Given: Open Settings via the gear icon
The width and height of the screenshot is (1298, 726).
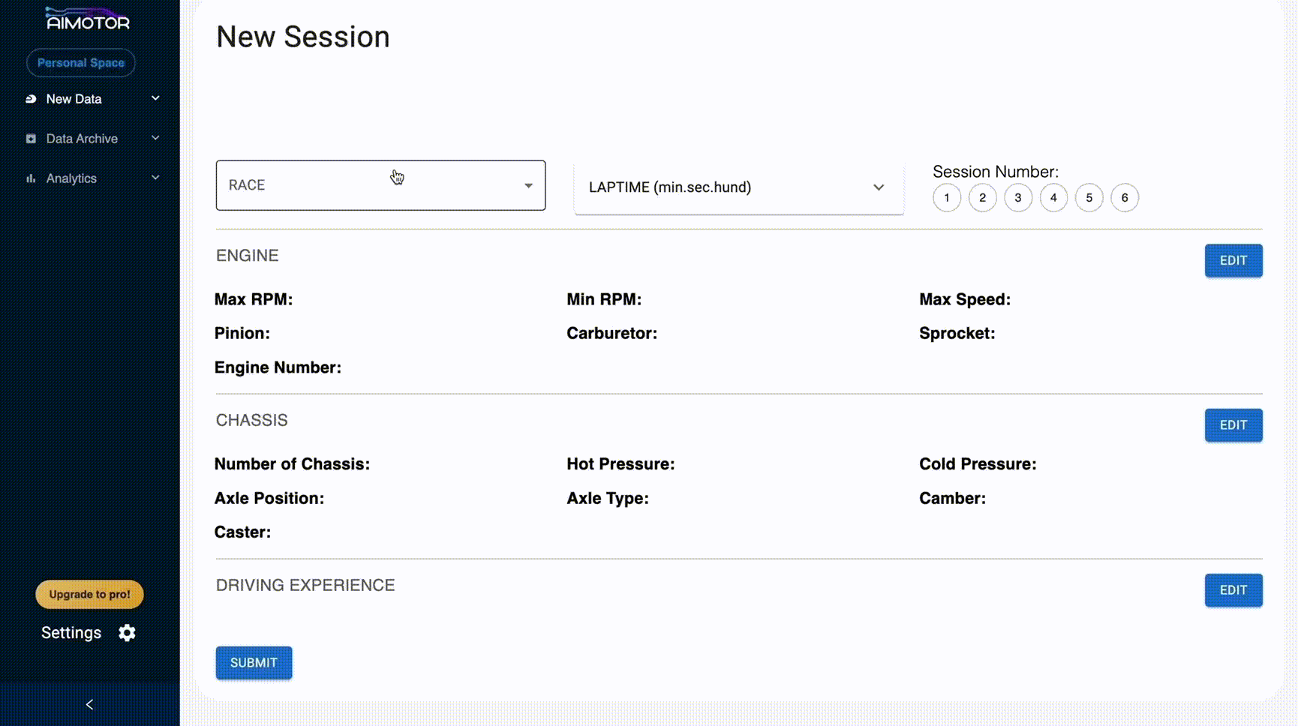Looking at the screenshot, I should [x=127, y=633].
